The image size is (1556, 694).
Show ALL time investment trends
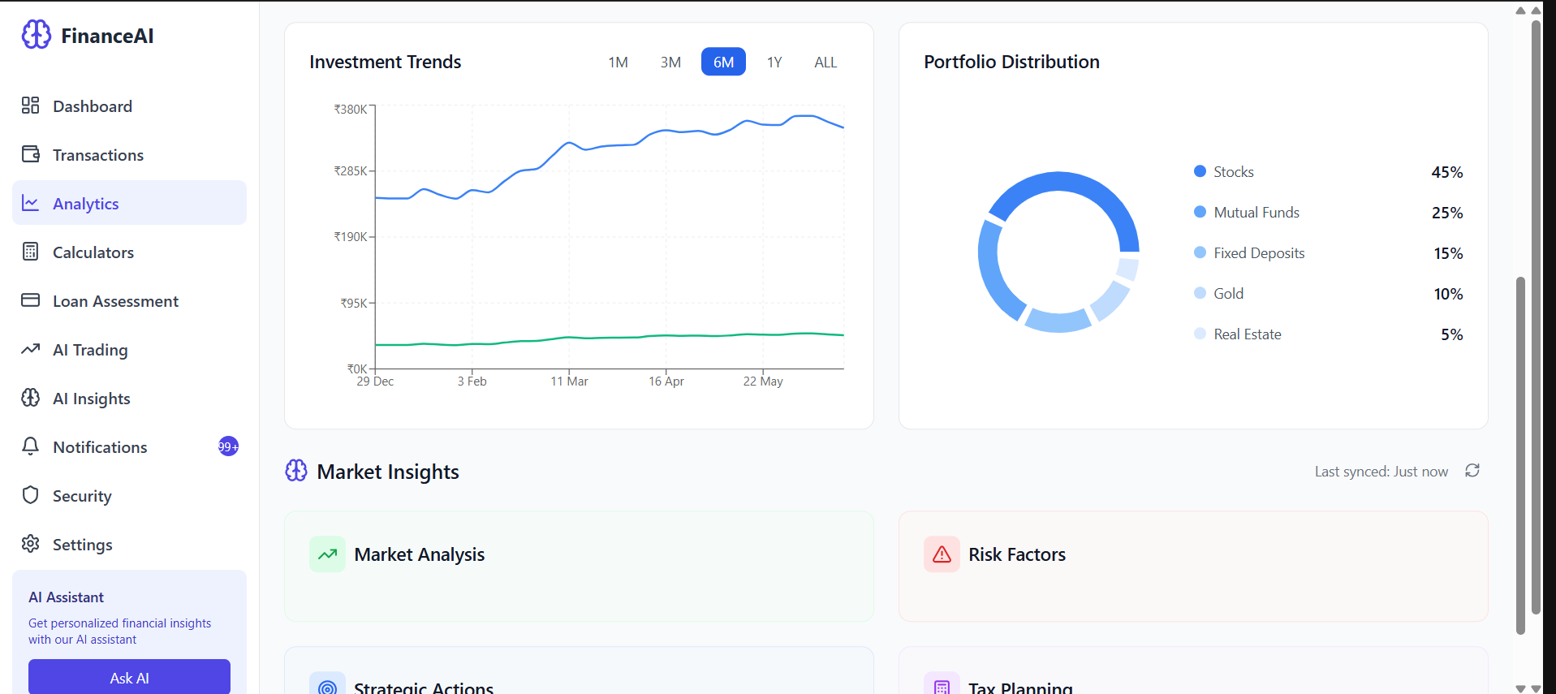coord(825,63)
